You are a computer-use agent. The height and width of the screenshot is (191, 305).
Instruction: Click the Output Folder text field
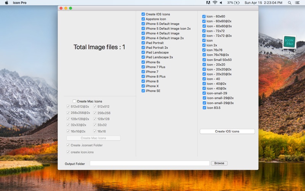[149, 163]
